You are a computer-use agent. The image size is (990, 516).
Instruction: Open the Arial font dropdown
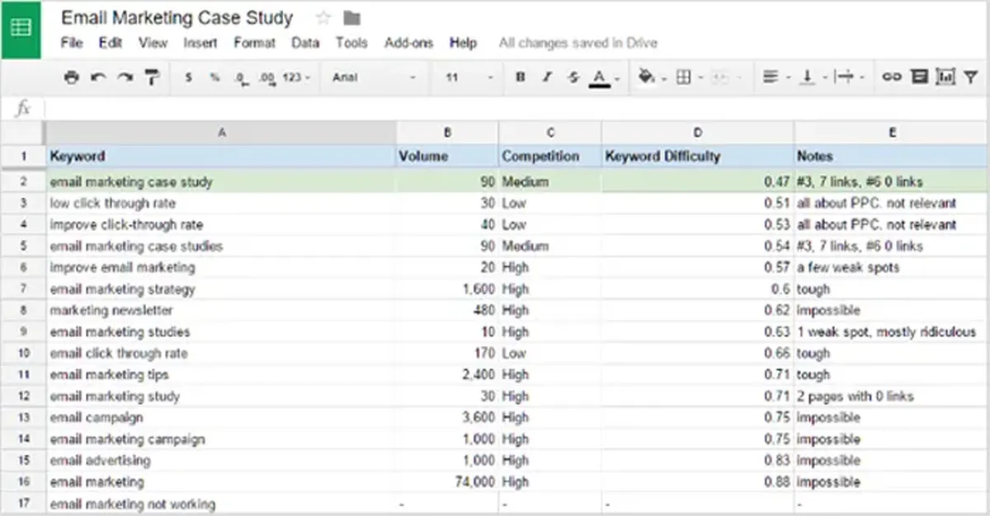375,77
